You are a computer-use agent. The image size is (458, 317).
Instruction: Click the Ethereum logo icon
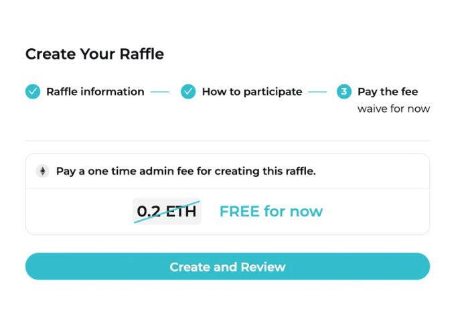pyautogui.click(x=43, y=171)
